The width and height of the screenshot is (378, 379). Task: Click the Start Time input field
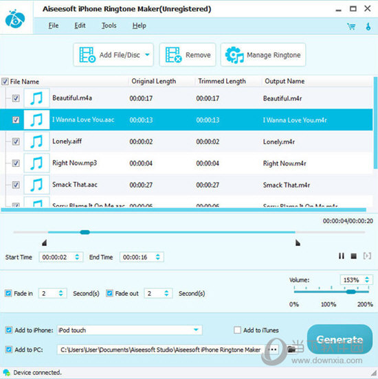61,257
